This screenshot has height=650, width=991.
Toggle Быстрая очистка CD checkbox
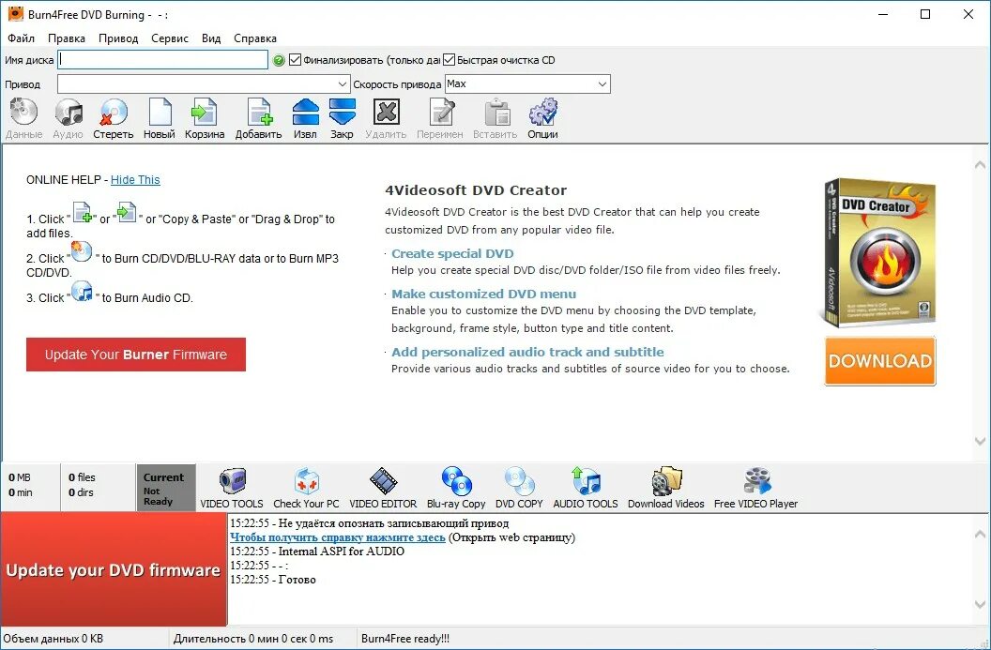click(x=449, y=60)
